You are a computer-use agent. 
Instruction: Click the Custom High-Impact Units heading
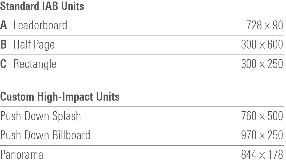(x=60, y=97)
